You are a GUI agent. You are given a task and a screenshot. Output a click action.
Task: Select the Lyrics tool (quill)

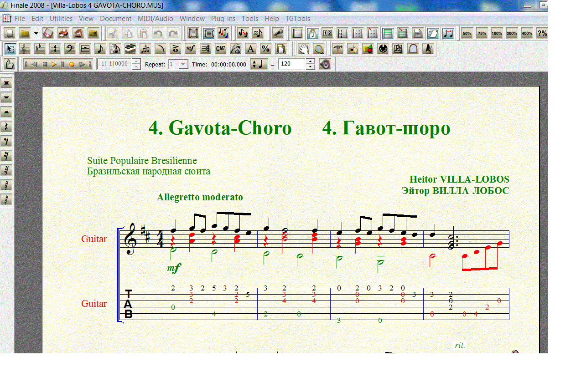tap(235, 49)
